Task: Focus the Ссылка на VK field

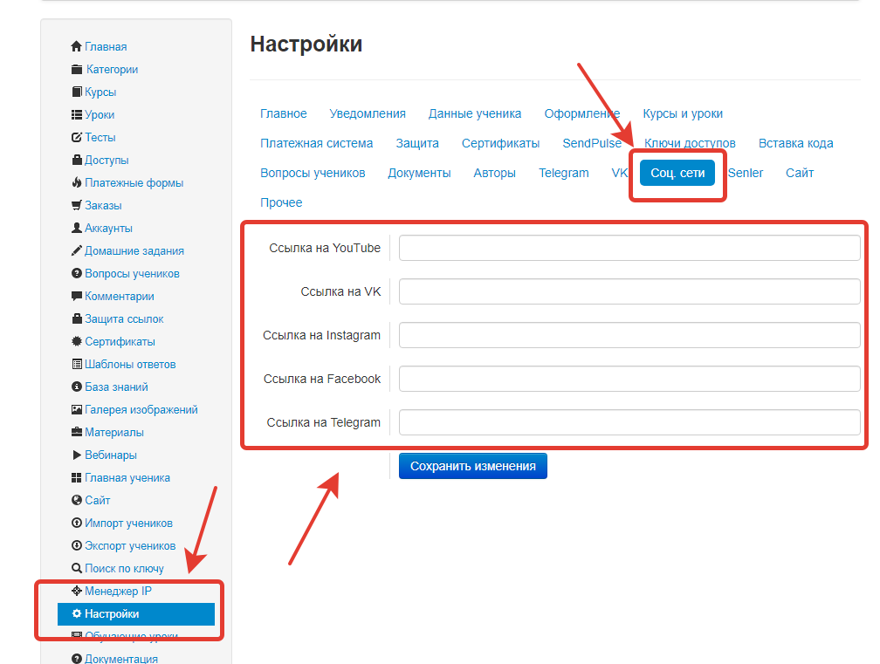Action: 629,291
